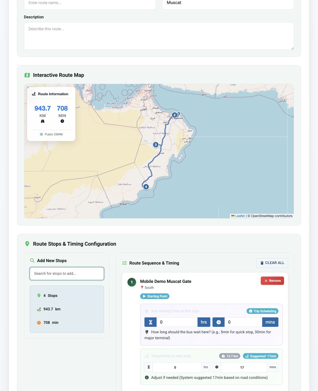Click the OpenStreetMap contributors attribution
Viewport: 318px width, 391px height.
click(x=270, y=216)
